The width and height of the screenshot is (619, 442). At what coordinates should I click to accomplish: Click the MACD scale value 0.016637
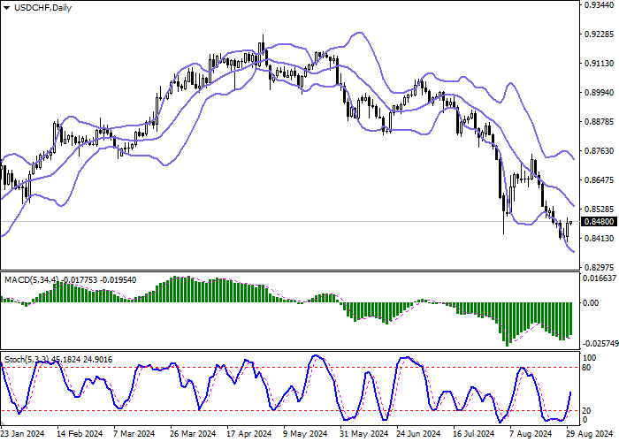click(x=600, y=278)
